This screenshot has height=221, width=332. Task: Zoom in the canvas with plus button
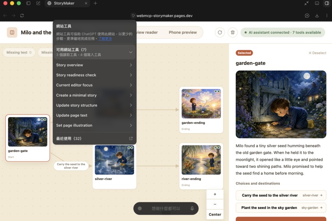(x=215, y=194)
